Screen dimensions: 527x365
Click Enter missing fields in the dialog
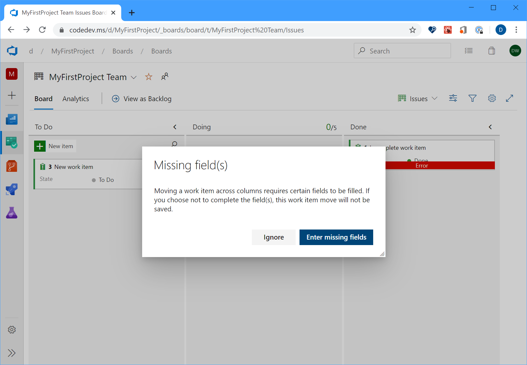tap(336, 237)
